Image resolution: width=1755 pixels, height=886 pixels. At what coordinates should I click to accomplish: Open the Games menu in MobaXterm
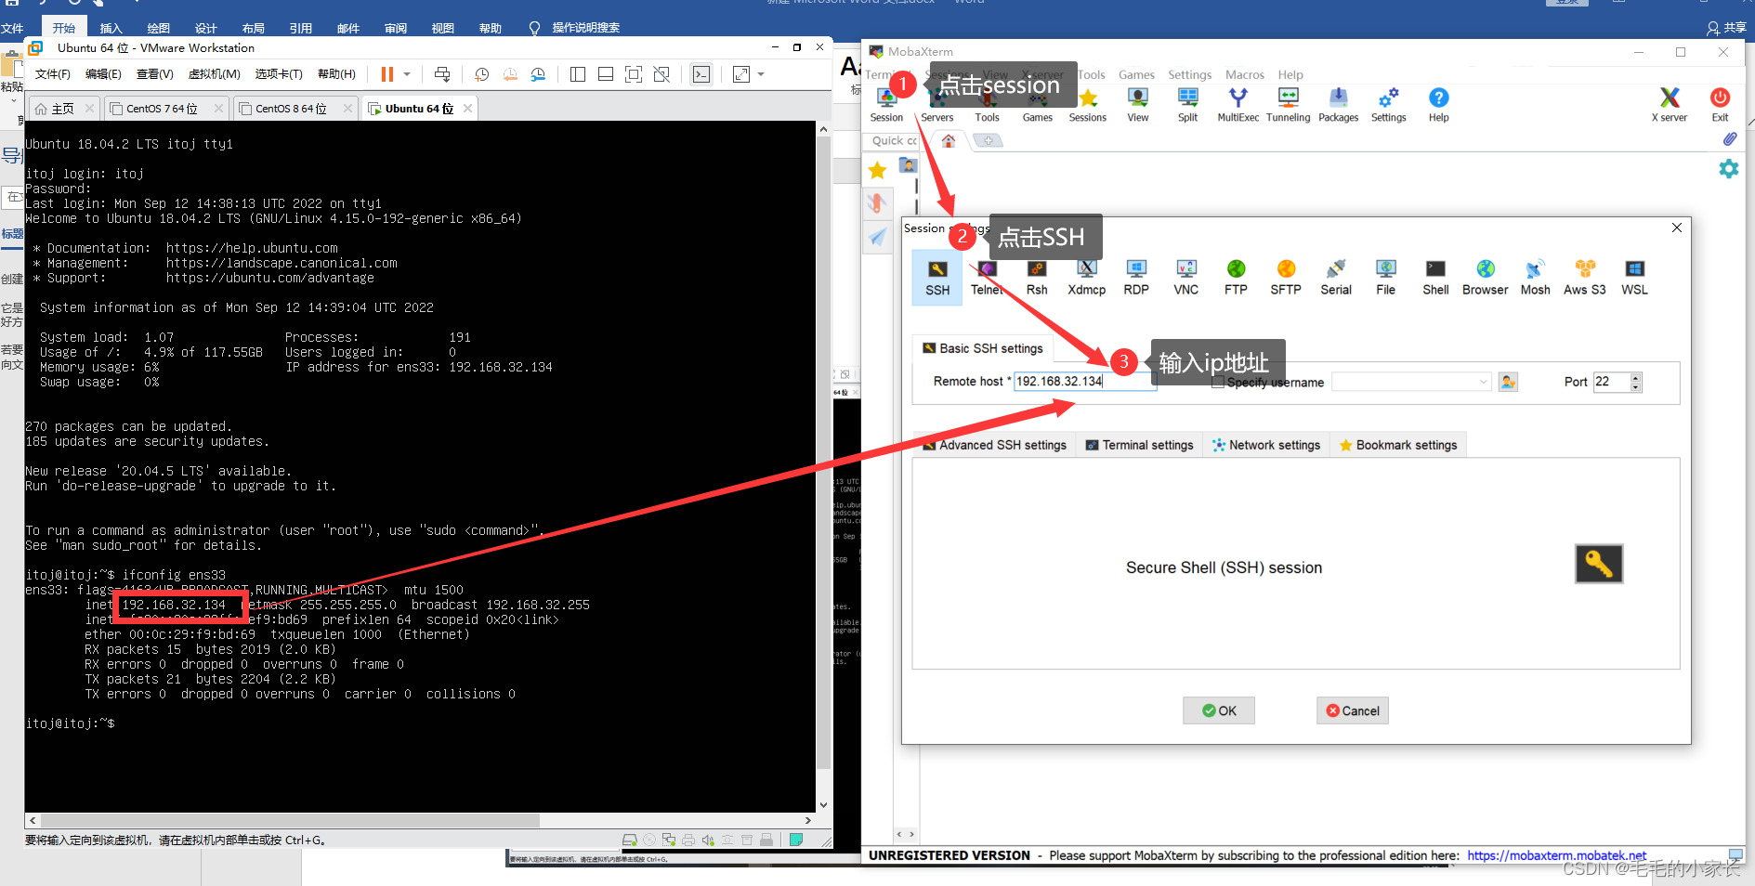click(1136, 74)
